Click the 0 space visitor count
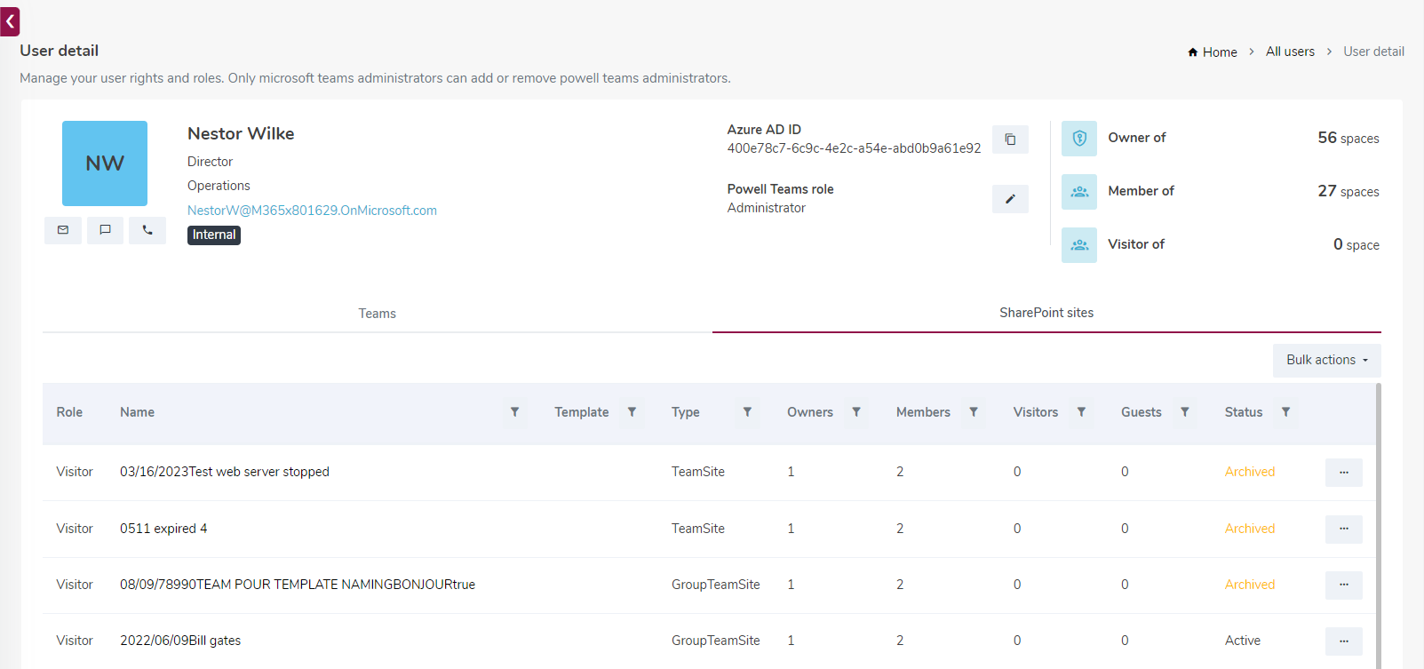This screenshot has height=669, width=1424. click(x=1356, y=244)
